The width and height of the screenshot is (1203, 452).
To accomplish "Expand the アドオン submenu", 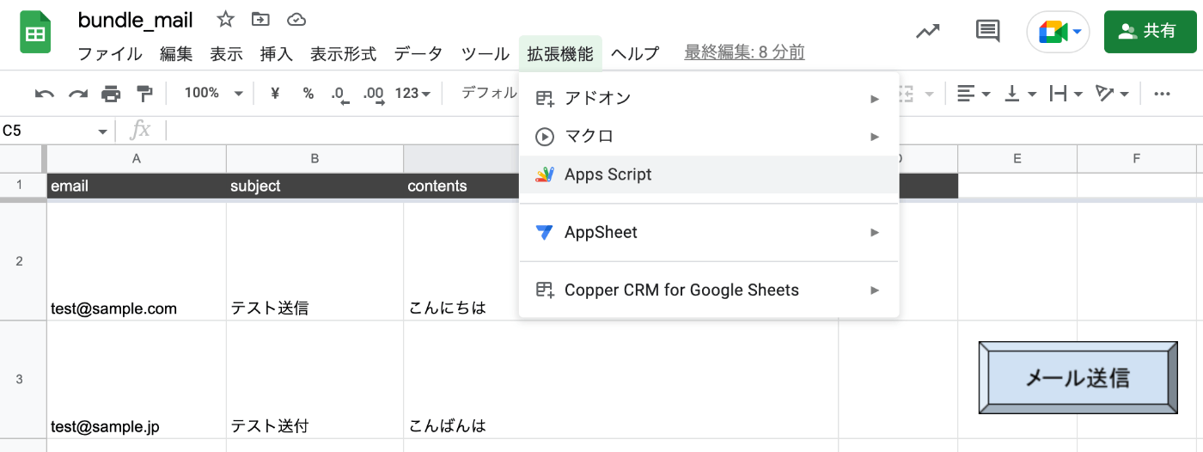I will [709, 99].
